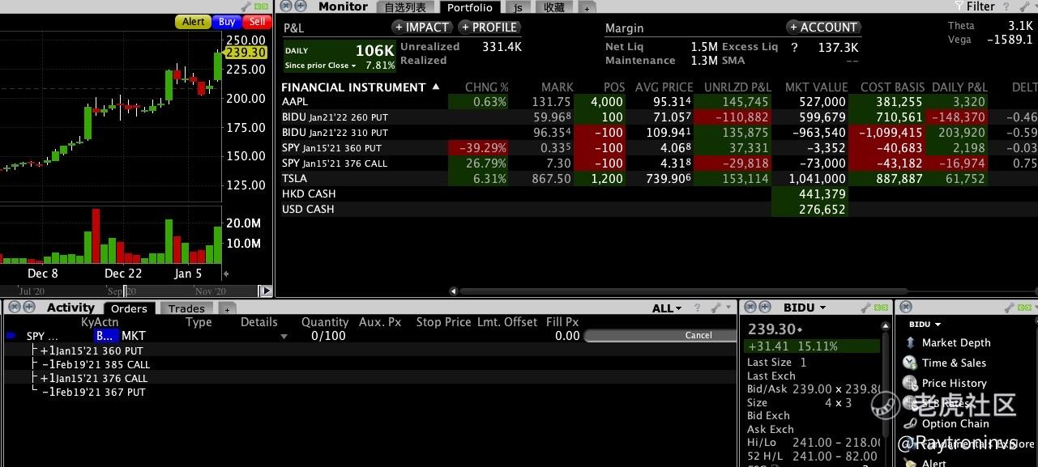
Task: Open the ALL filter dropdown in Activity
Action: [x=669, y=308]
